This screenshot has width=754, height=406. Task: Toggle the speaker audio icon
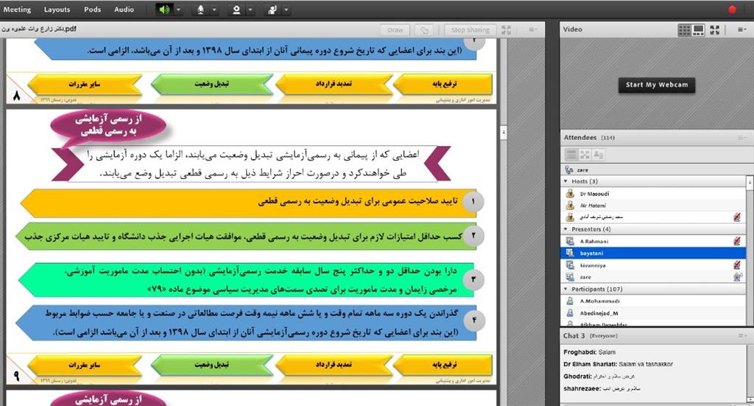coord(164,10)
